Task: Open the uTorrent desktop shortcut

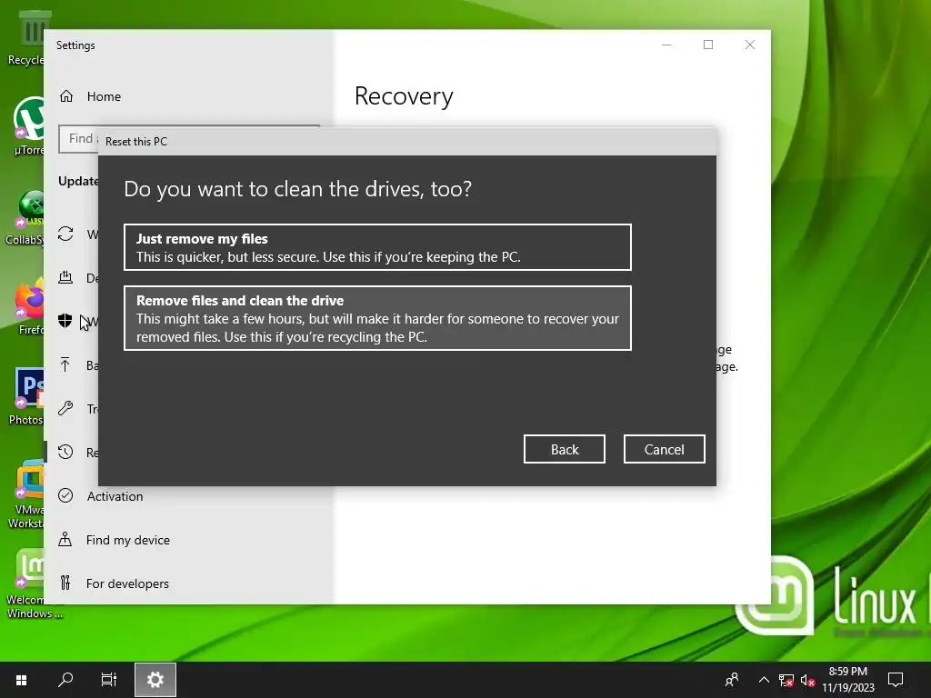Action: [28, 125]
